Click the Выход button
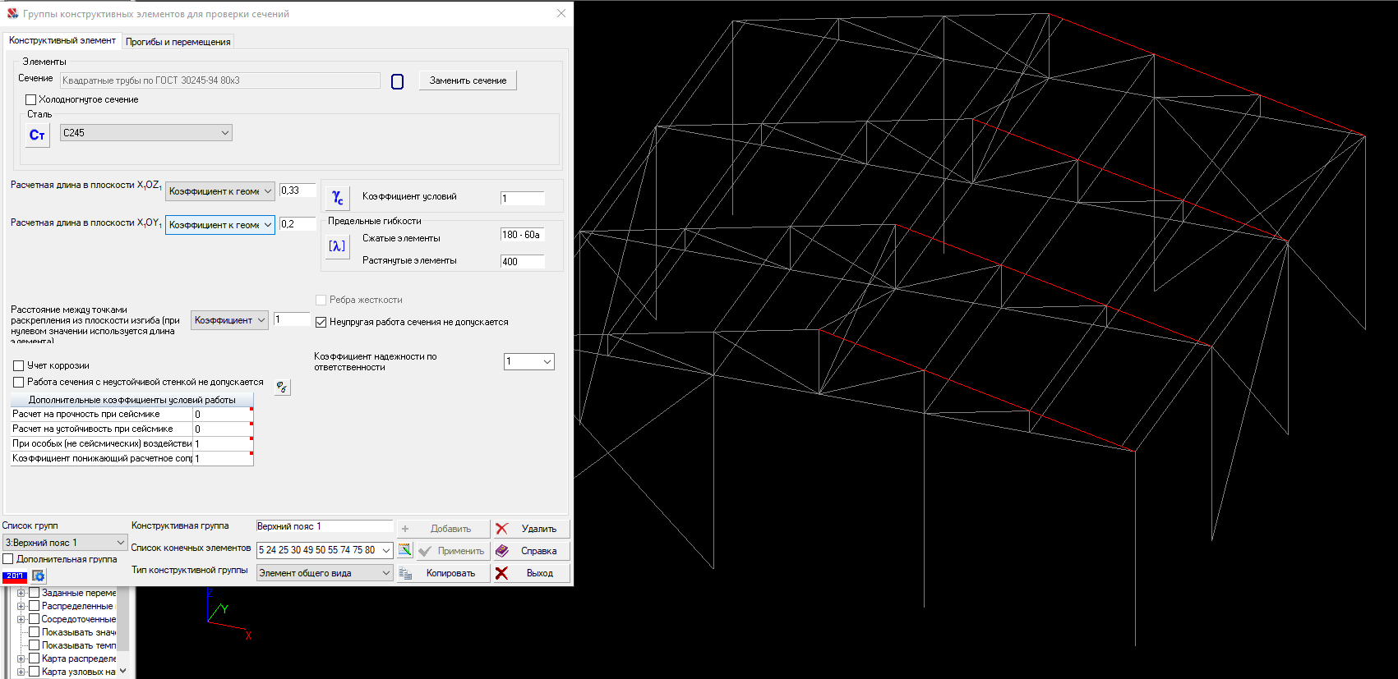The height and width of the screenshot is (679, 1398). pos(531,573)
